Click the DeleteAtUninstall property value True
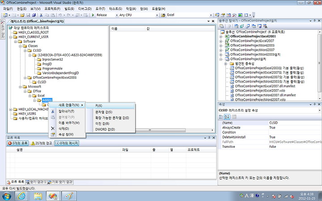This screenshot has height=201, width=322. point(295,137)
